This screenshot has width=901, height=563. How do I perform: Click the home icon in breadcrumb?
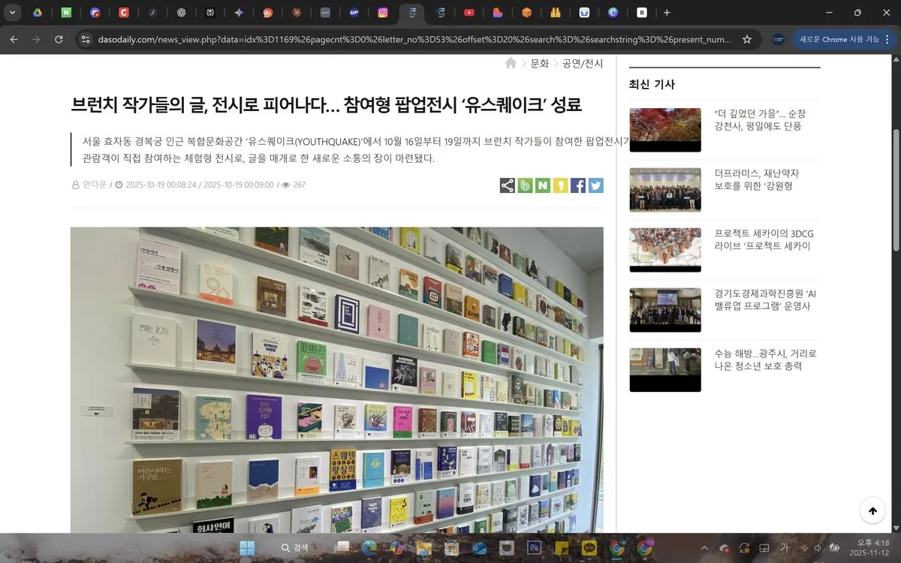[511, 64]
